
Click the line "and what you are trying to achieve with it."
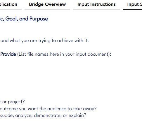tap(44, 41)
